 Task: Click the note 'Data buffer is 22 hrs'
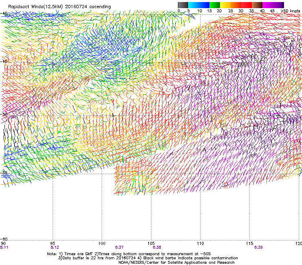pos(84,258)
